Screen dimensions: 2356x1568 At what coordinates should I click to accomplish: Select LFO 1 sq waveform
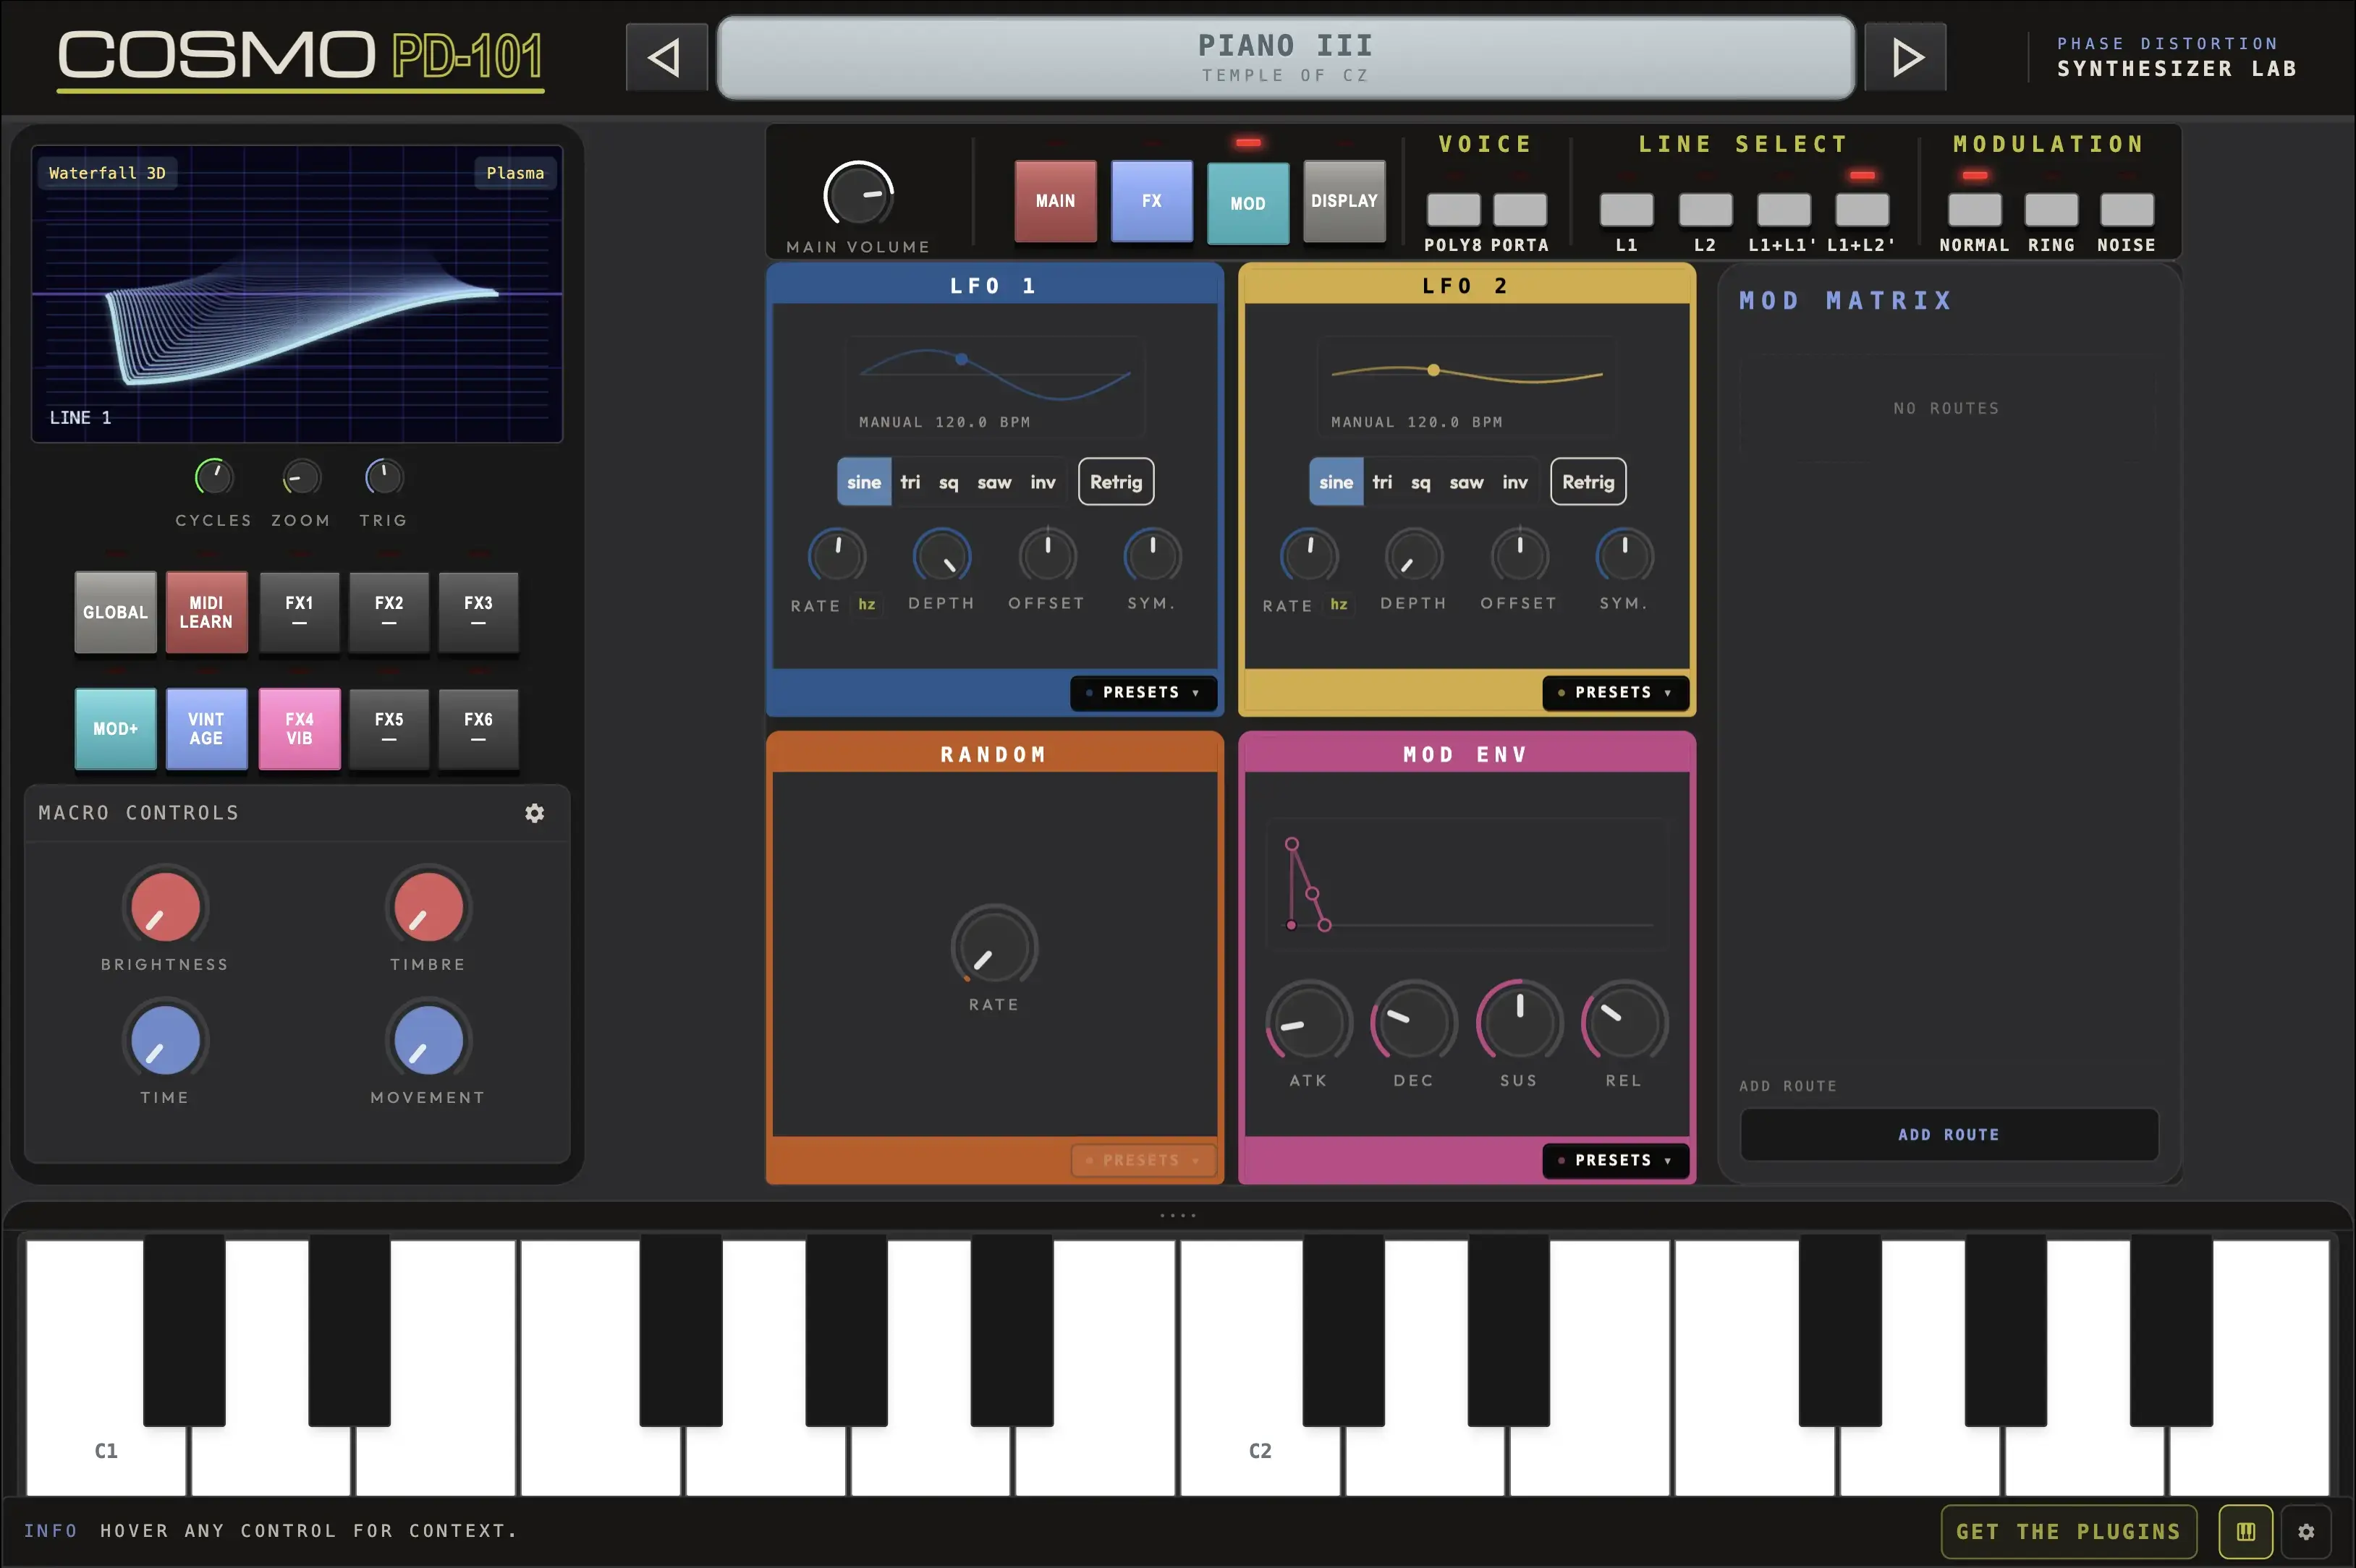coord(949,482)
